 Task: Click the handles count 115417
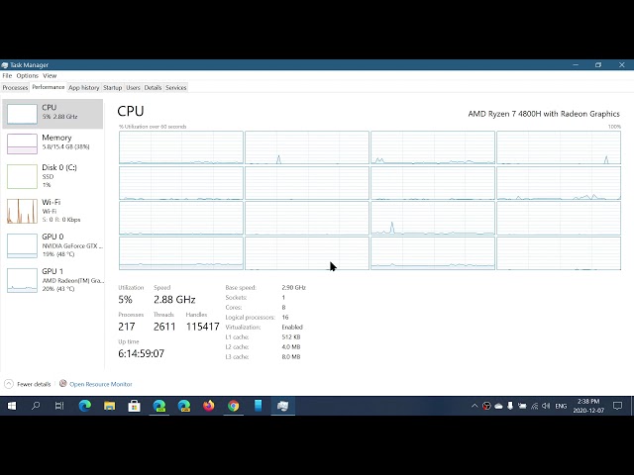pos(202,327)
